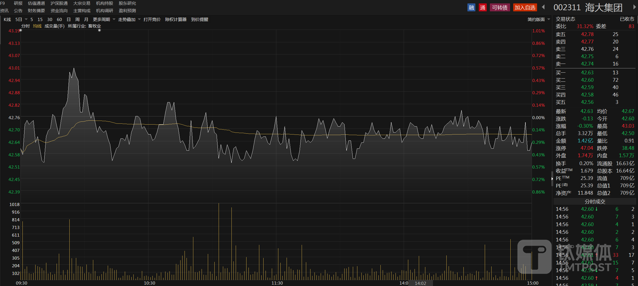Toggle the 分时 intraday line legend
638x286 pixels.
[x=25, y=26]
